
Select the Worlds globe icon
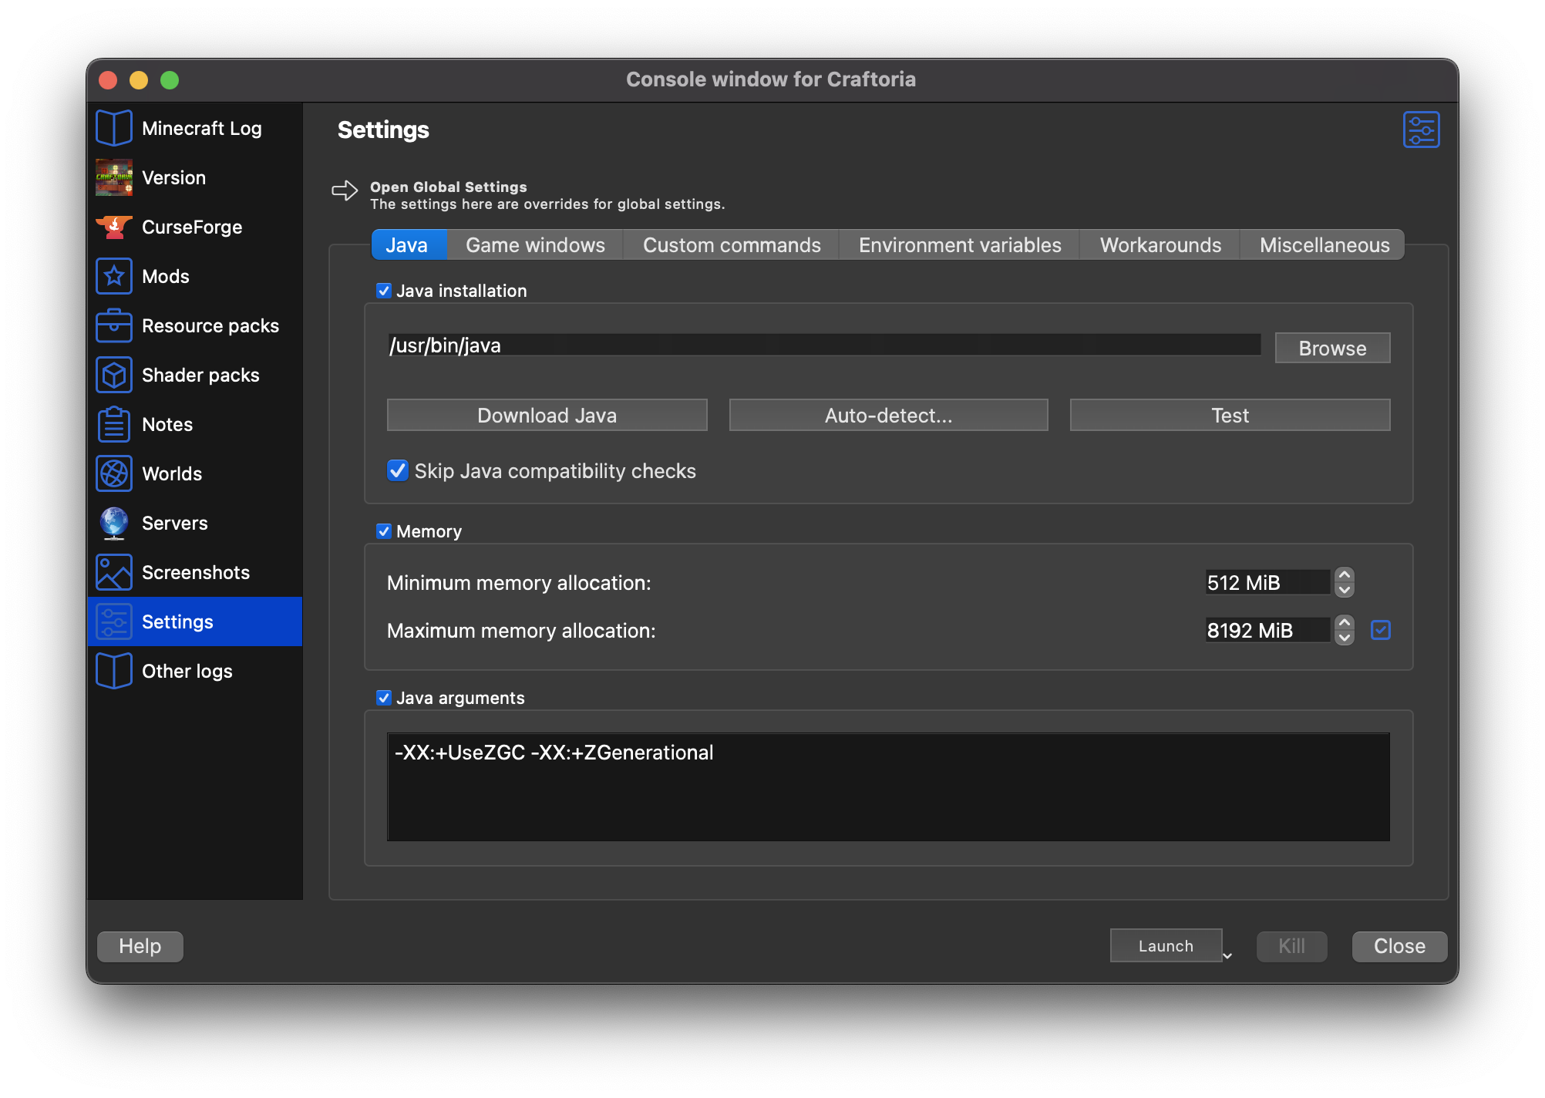pyautogui.click(x=114, y=473)
